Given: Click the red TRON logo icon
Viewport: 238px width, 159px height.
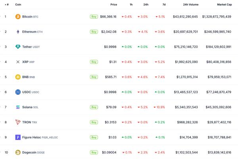Looking at the screenshot, I should coord(17,122).
